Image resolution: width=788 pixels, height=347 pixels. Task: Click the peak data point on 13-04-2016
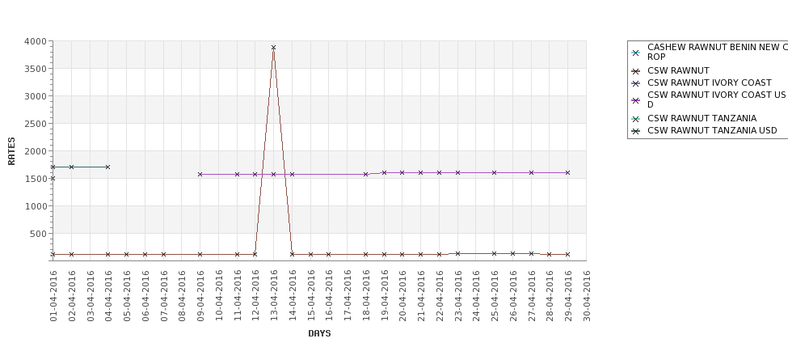click(273, 48)
